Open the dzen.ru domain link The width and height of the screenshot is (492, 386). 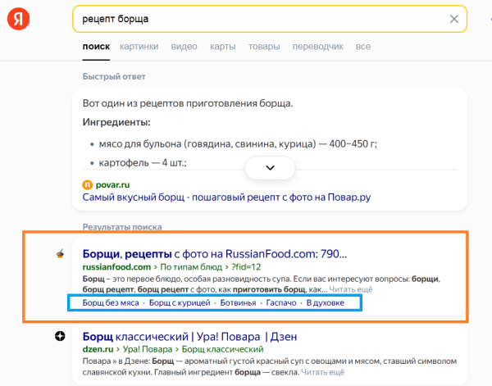click(x=98, y=349)
